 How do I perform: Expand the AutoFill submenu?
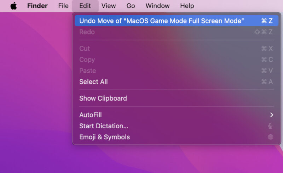177,115
